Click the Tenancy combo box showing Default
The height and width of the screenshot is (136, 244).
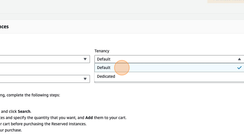[165, 59]
